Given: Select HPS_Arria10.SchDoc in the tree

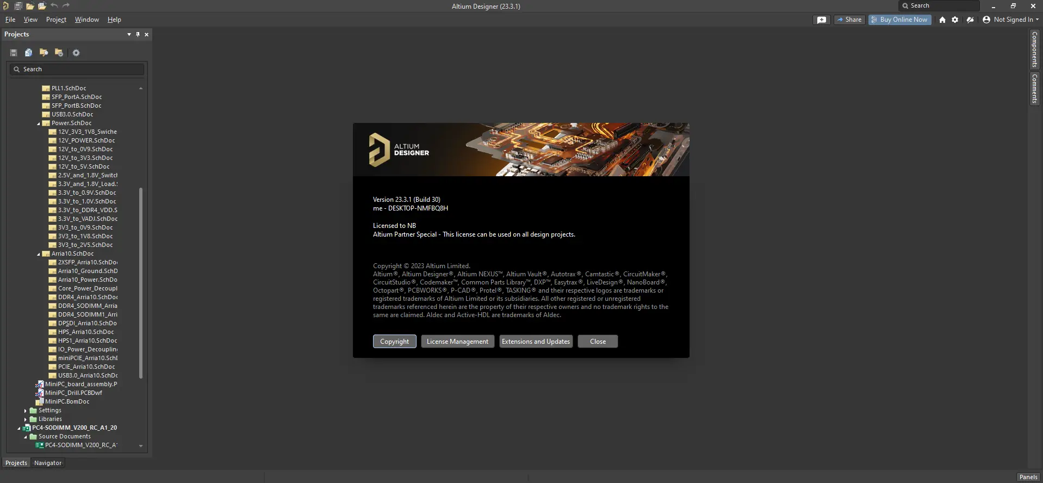Looking at the screenshot, I should [86, 332].
